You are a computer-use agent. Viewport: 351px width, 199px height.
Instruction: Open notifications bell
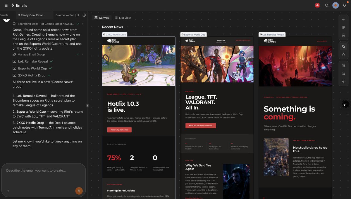pyautogui.click(x=344, y=5)
